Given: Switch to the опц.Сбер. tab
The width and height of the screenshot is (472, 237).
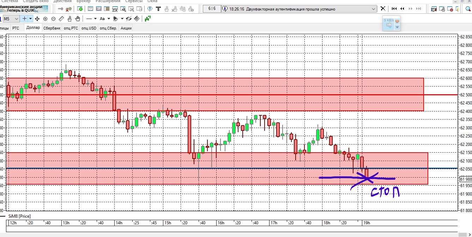Looking at the screenshot, I should (108, 28).
